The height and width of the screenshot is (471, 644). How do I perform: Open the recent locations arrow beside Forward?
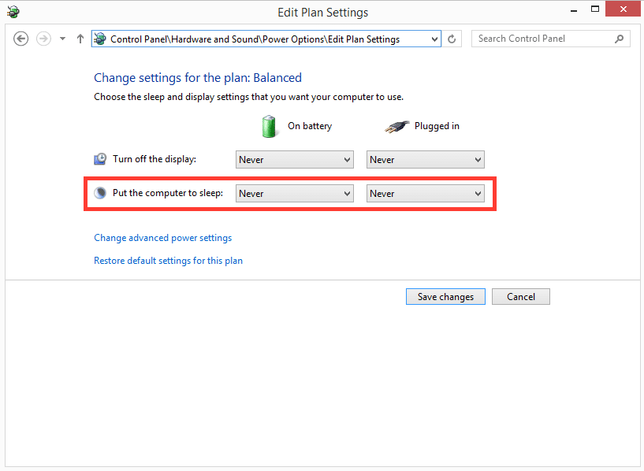(x=63, y=39)
